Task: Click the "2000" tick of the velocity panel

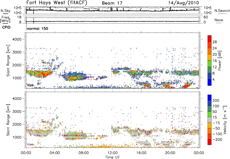Action: click(x=17, y=124)
